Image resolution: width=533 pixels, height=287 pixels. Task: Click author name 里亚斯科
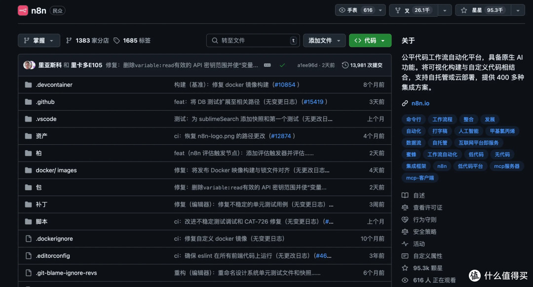point(50,65)
